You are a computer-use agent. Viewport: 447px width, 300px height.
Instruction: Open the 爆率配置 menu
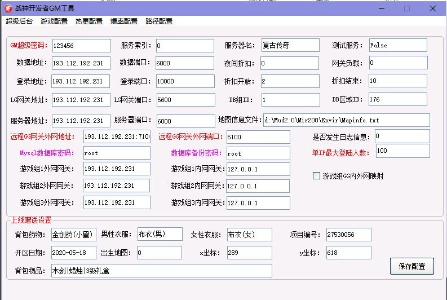[x=124, y=21]
